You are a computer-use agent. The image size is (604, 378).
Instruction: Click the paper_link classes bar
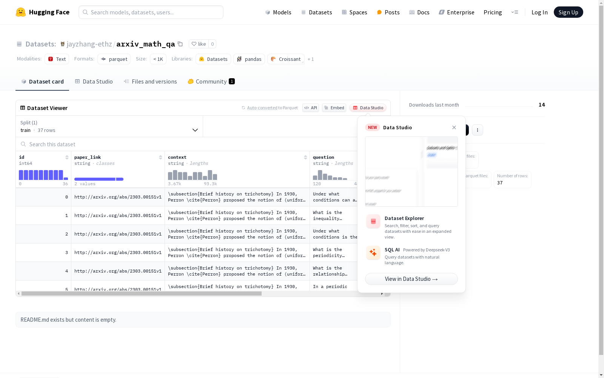[x=99, y=179]
